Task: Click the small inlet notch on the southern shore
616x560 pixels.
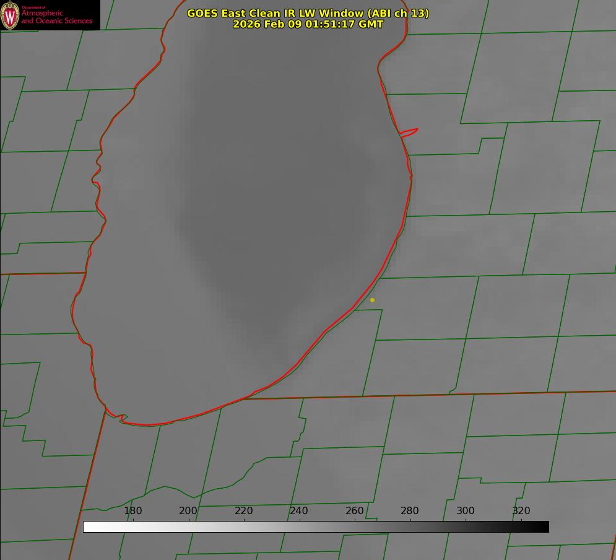Action: pyautogui.click(x=123, y=419)
